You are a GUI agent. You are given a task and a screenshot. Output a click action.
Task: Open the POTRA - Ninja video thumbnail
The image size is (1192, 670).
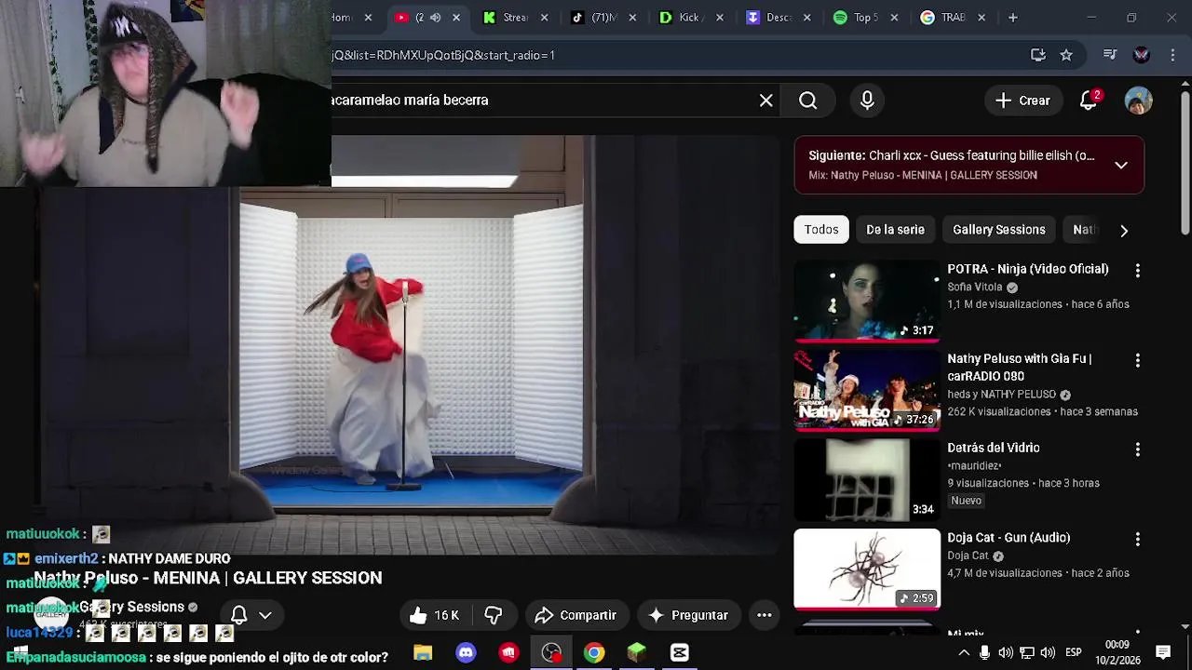coord(867,301)
